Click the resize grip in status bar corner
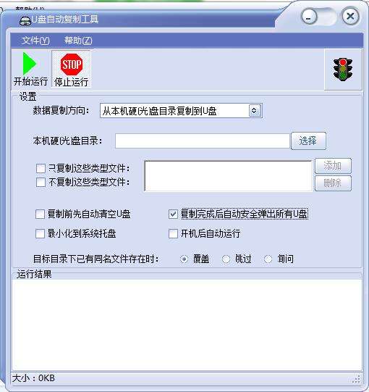This screenshot has height=392, width=369. (357, 378)
